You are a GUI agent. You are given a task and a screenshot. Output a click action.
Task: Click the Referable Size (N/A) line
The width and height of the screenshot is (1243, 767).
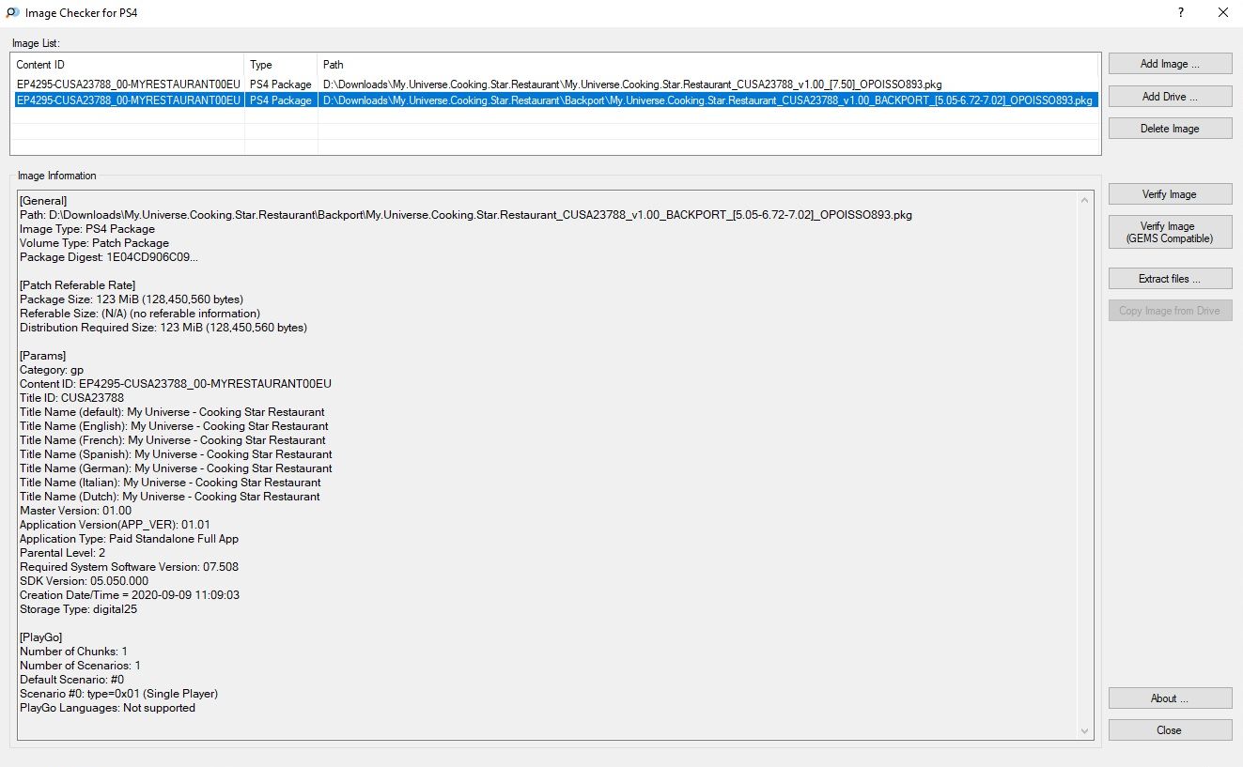[140, 314]
